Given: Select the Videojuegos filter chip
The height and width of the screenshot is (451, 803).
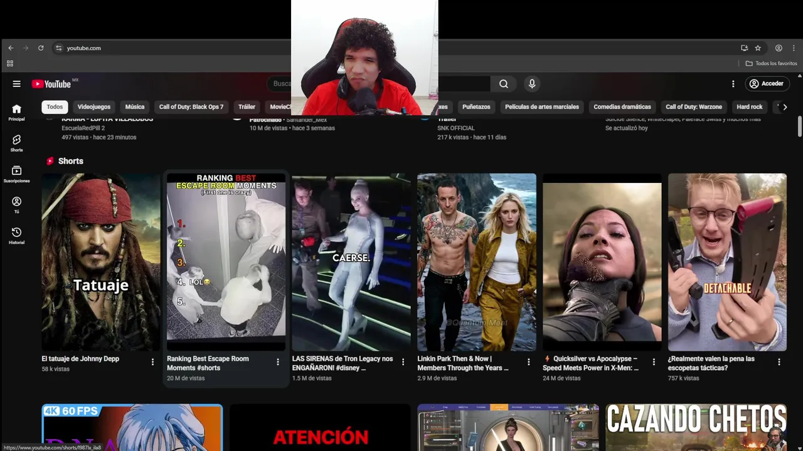Looking at the screenshot, I should click(94, 107).
